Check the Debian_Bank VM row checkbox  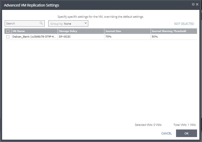point(8,37)
